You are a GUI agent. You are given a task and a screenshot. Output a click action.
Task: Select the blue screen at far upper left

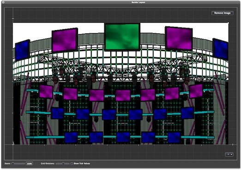coord(23,50)
